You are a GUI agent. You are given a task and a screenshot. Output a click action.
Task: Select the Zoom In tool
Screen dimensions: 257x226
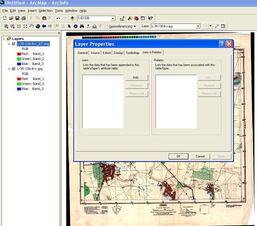click(6, 26)
